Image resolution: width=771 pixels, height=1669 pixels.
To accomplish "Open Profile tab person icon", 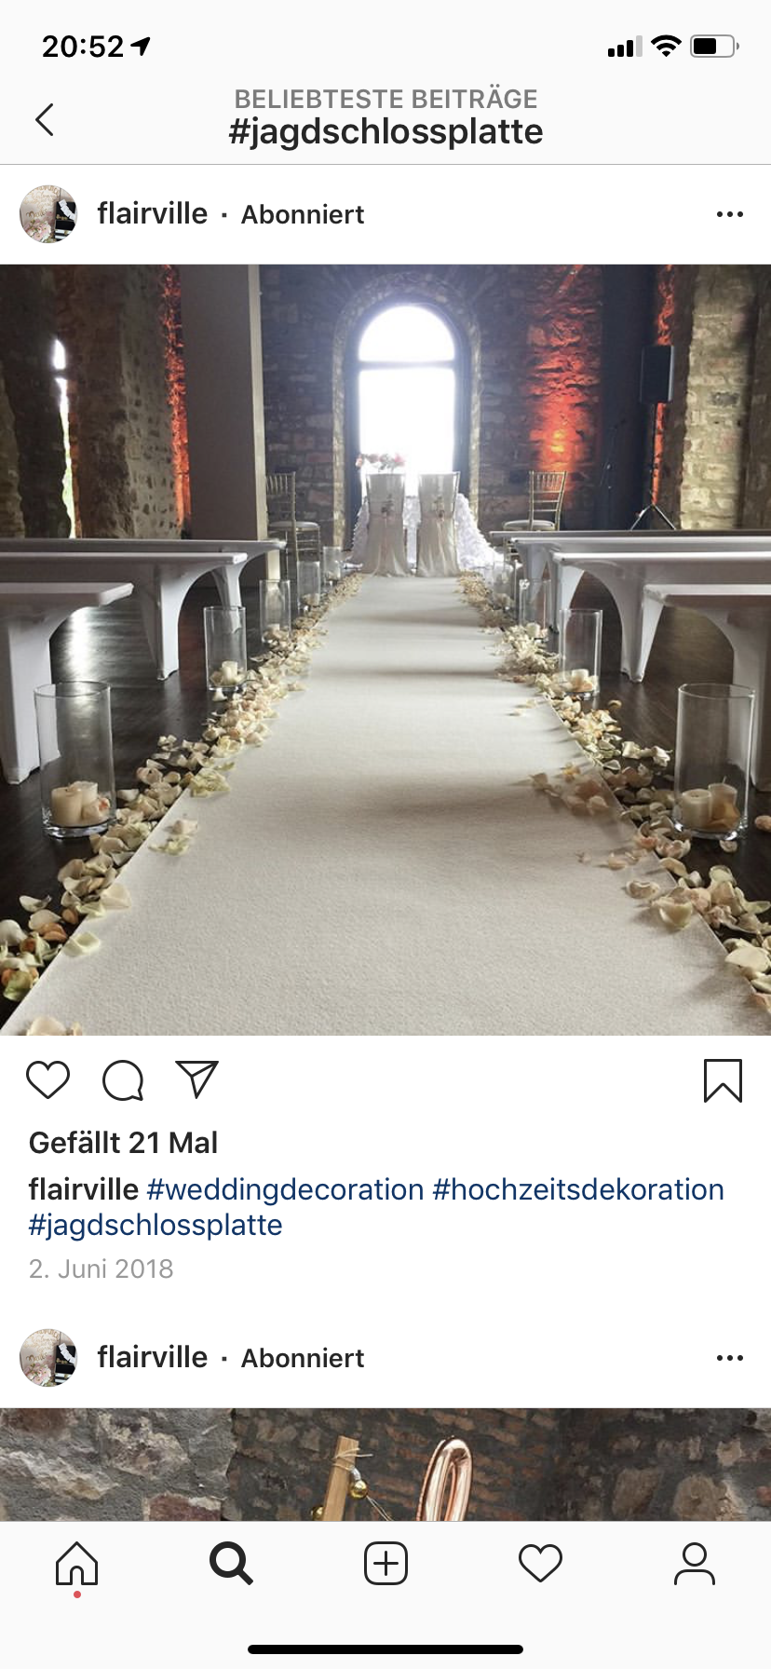I will [x=695, y=1563].
